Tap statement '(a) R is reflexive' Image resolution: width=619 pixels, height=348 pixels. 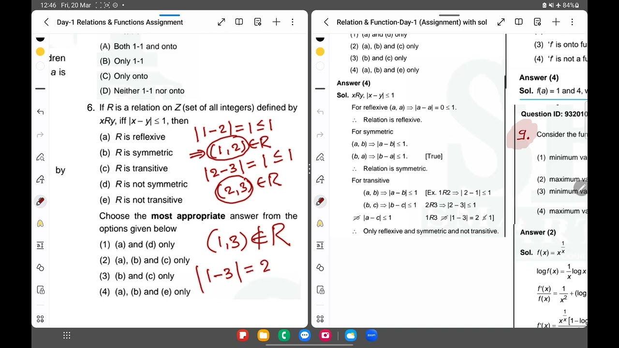click(133, 137)
